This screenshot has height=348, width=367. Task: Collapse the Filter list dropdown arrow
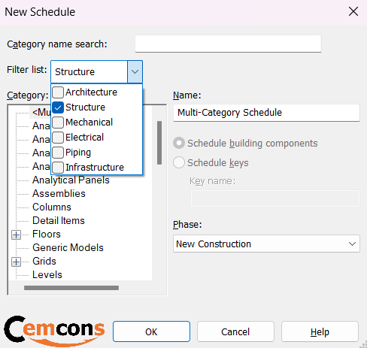tap(135, 72)
